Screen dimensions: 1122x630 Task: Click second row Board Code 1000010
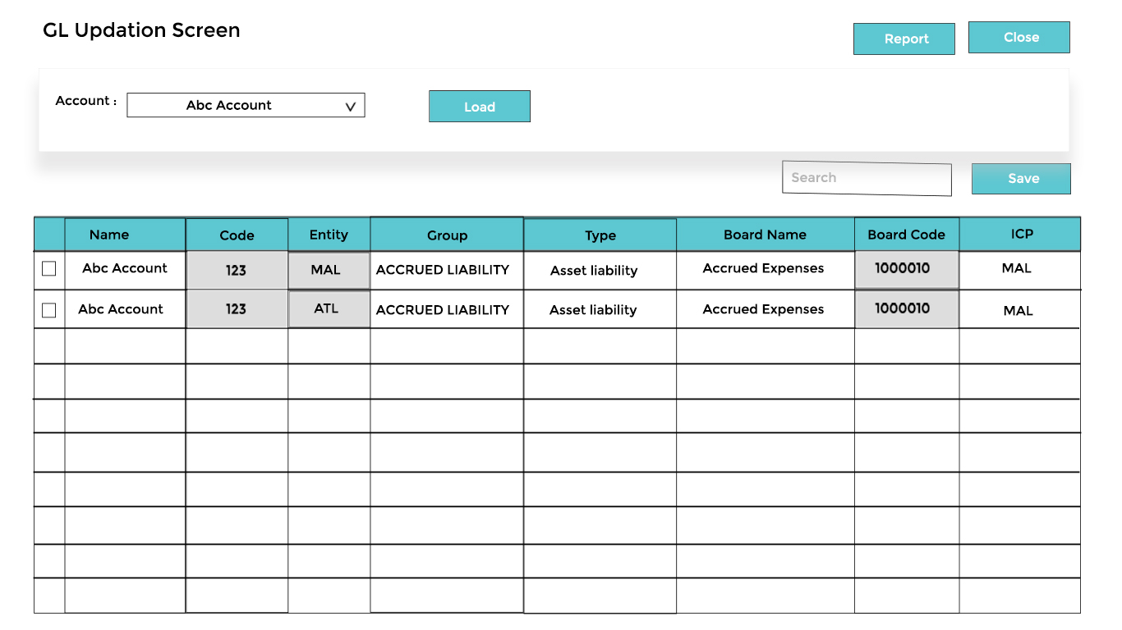click(x=905, y=309)
